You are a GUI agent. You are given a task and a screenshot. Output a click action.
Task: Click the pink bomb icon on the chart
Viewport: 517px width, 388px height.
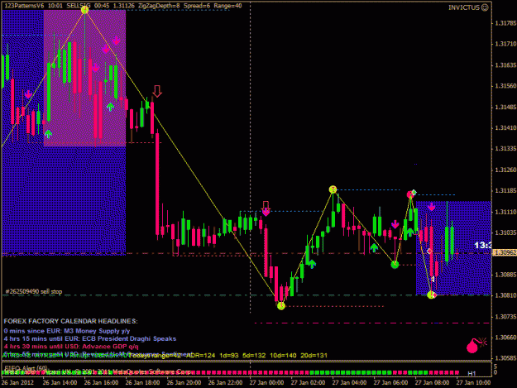tap(476, 345)
